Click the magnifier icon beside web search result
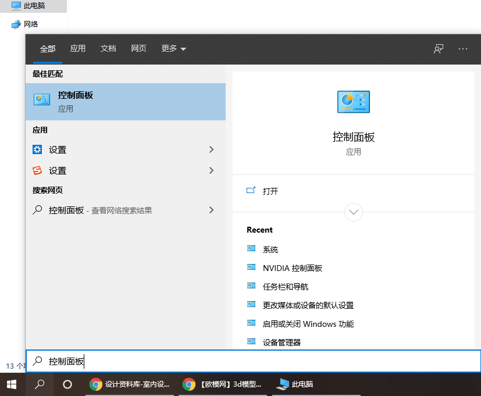 37,210
